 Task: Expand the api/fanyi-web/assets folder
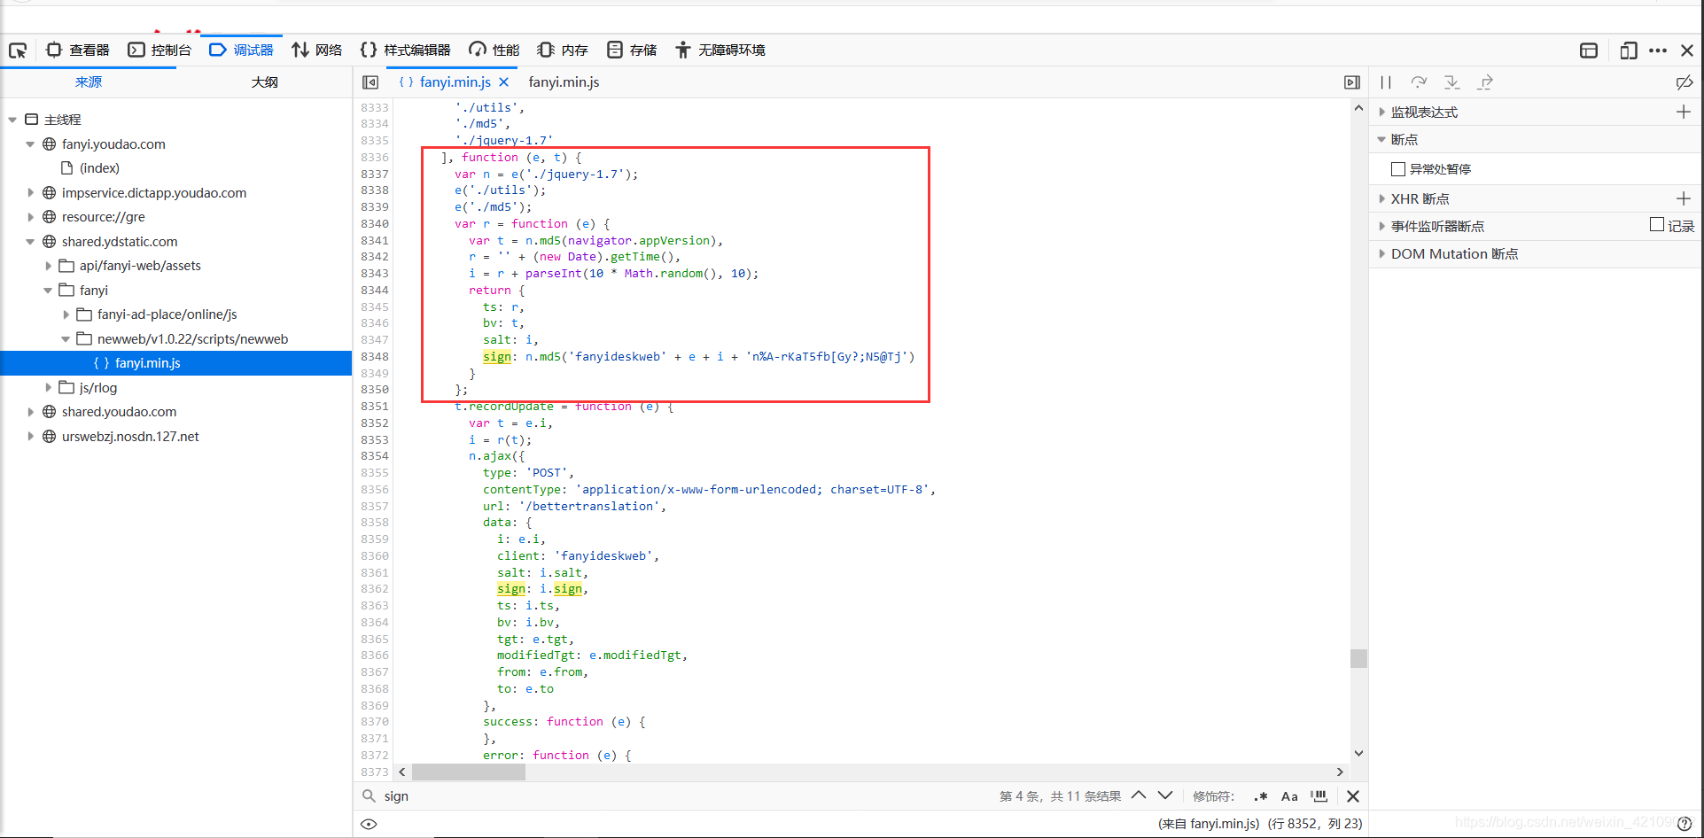tap(48, 266)
